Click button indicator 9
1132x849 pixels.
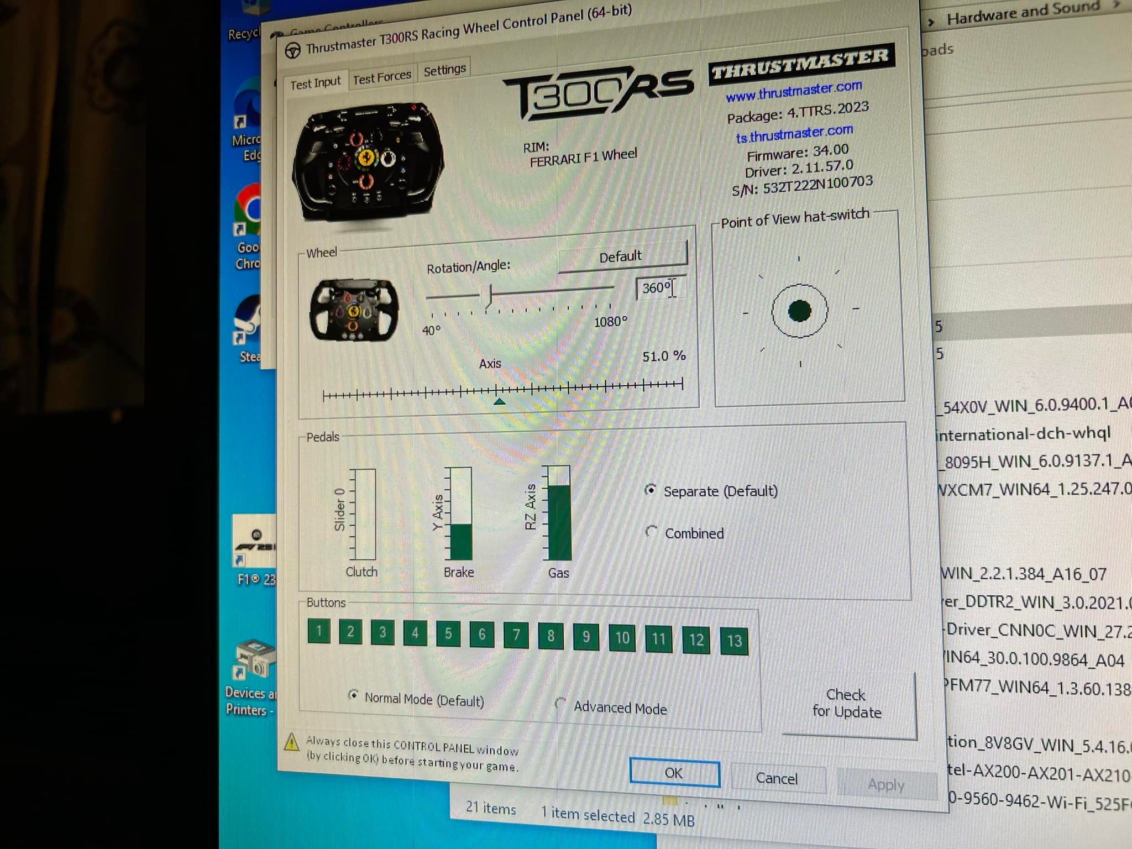point(586,637)
